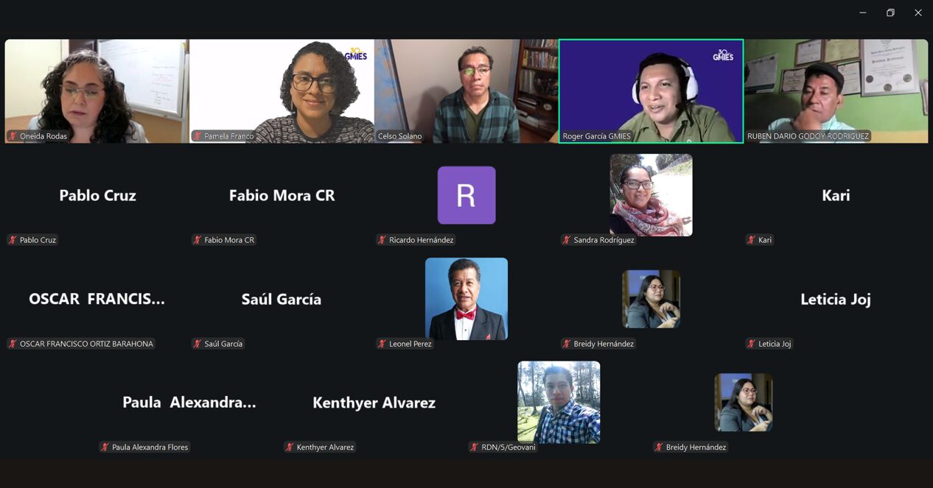This screenshot has width=933, height=488.
Task: Click muted mic icon beside Oneida Rodas
Action: [13, 136]
